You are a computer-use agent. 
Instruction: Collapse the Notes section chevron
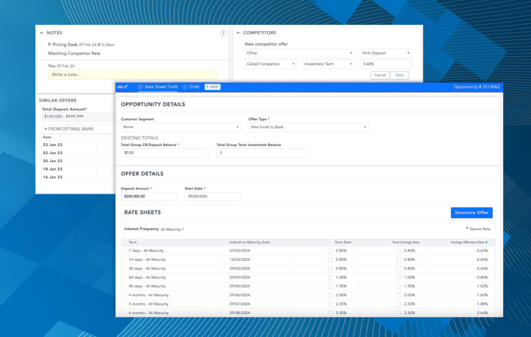pos(41,33)
